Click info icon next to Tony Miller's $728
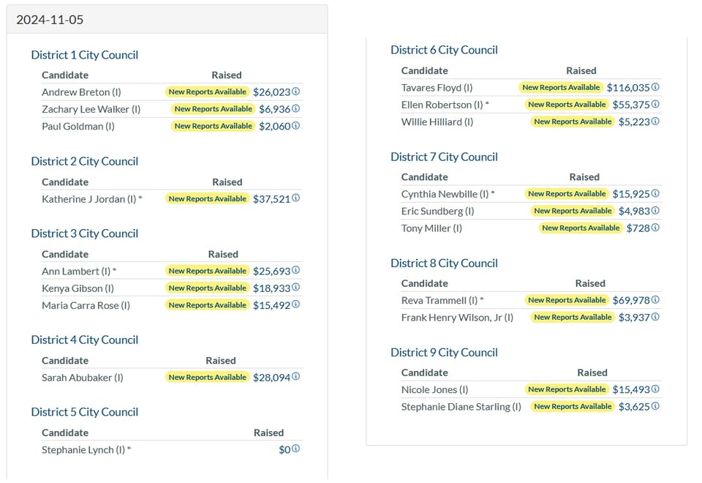This screenshot has width=702, height=483. tap(655, 228)
